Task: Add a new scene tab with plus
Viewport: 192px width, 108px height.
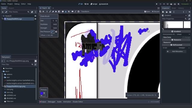Action: click(x=53, y=8)
